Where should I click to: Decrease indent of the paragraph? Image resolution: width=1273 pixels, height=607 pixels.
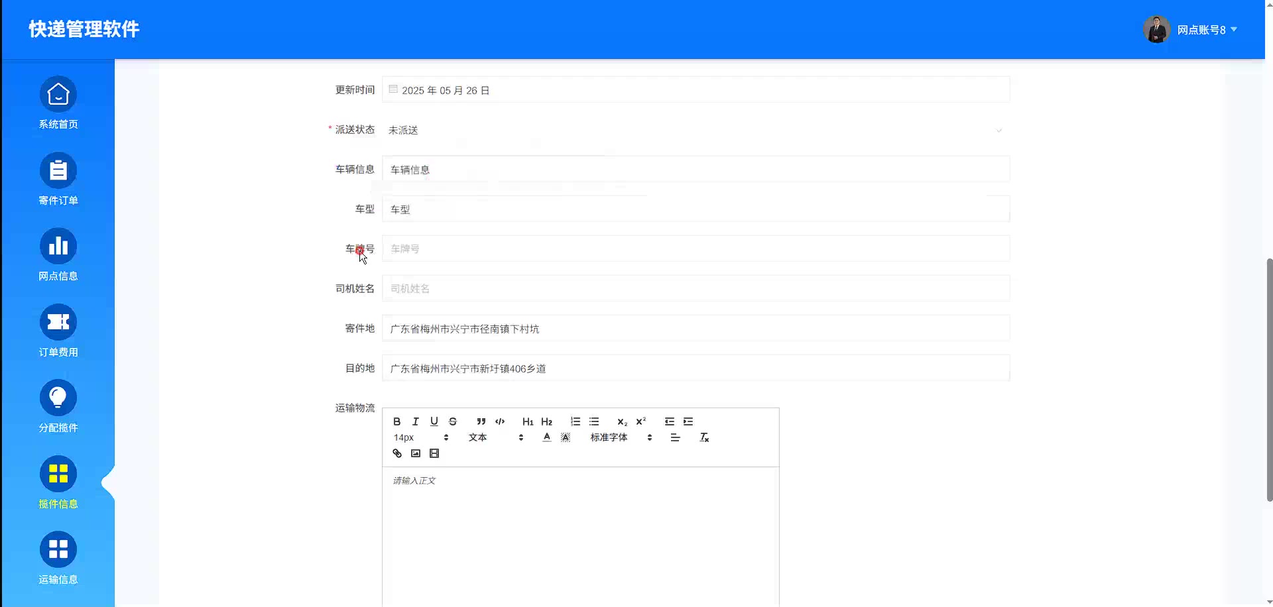(x=670, y=421)
